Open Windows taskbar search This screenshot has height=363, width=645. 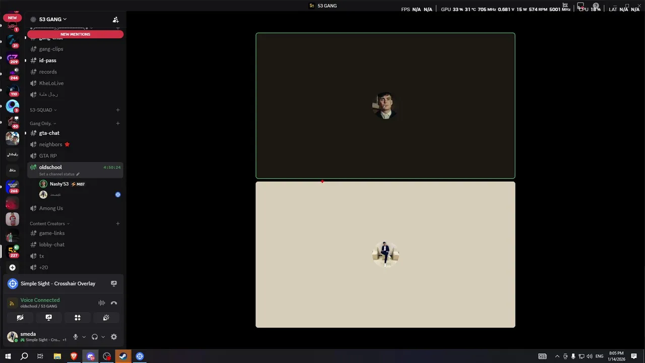pos(24,356)
